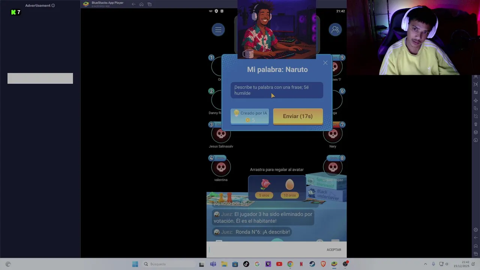Screen dimensions: 480x270
Task: Go to BlueStacks home from title bar
Action: click(141, 4)
